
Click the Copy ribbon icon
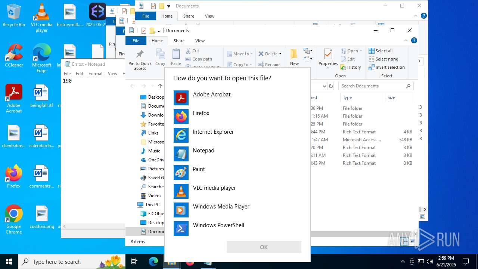pyautogui.click(x=160, y=57)
